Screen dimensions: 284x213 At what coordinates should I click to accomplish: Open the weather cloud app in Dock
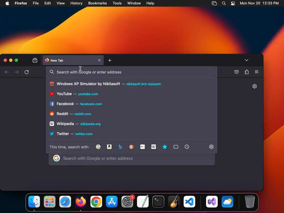(x=227, y=202)
